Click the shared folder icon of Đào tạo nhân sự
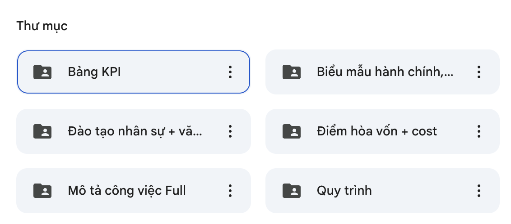Image resolution: width=511 pixels, height=224 pixels. pos(42,131)
